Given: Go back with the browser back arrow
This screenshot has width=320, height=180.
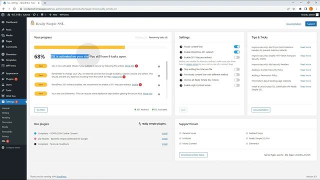Looking at the screenshot, I should (x=3, y=9).
